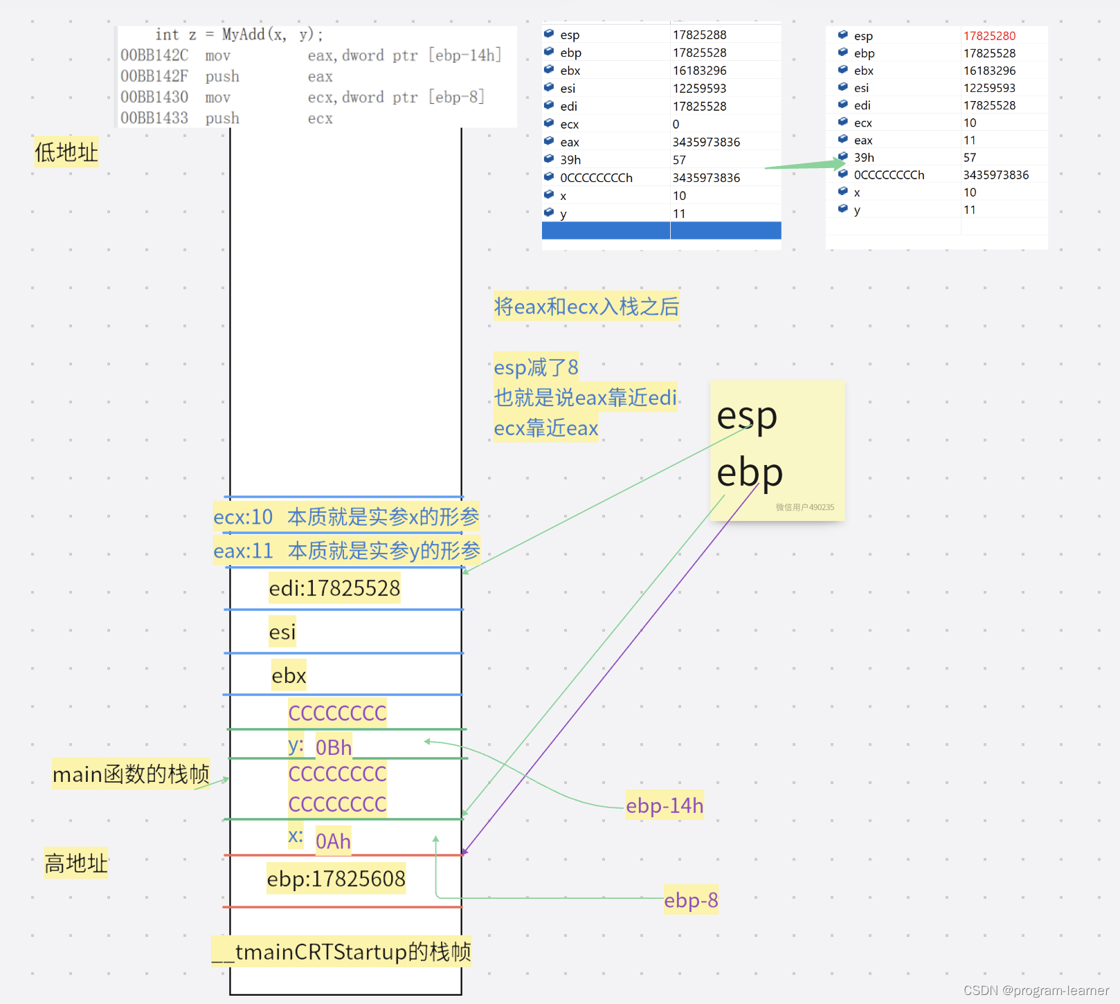
Task: Select the edi value 17825528 in left panel
Action: click(699, 106)
